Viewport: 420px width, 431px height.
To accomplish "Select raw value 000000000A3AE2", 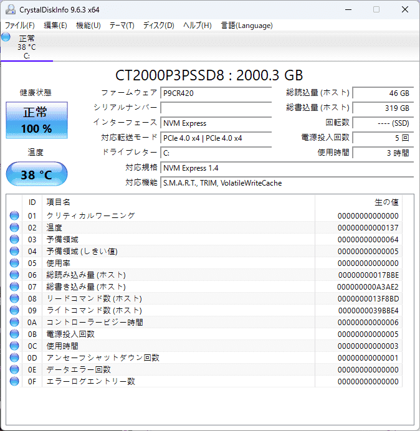I will [x=368, y=287].
